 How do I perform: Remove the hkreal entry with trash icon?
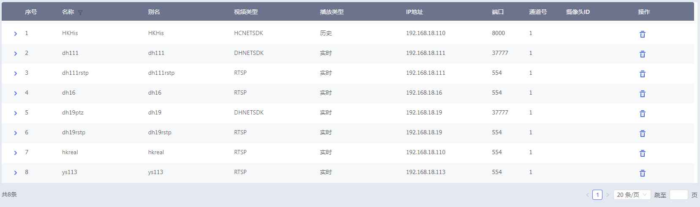[x=642, y=153]
